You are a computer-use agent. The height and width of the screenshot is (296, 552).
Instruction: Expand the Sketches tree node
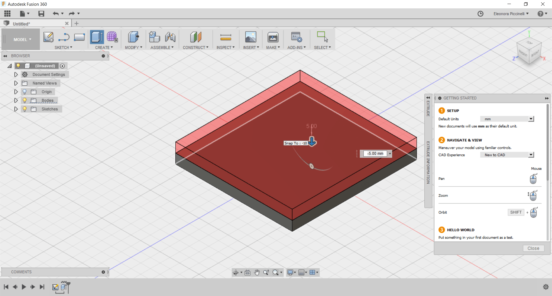click(x=16, y=109)
